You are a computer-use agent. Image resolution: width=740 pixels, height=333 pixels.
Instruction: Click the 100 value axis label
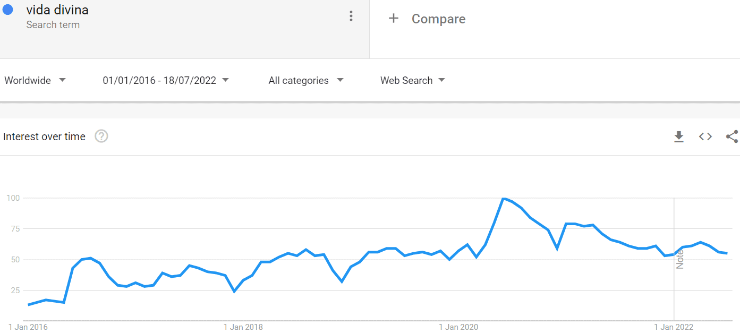pyautogui.click(x=13, y=198)
